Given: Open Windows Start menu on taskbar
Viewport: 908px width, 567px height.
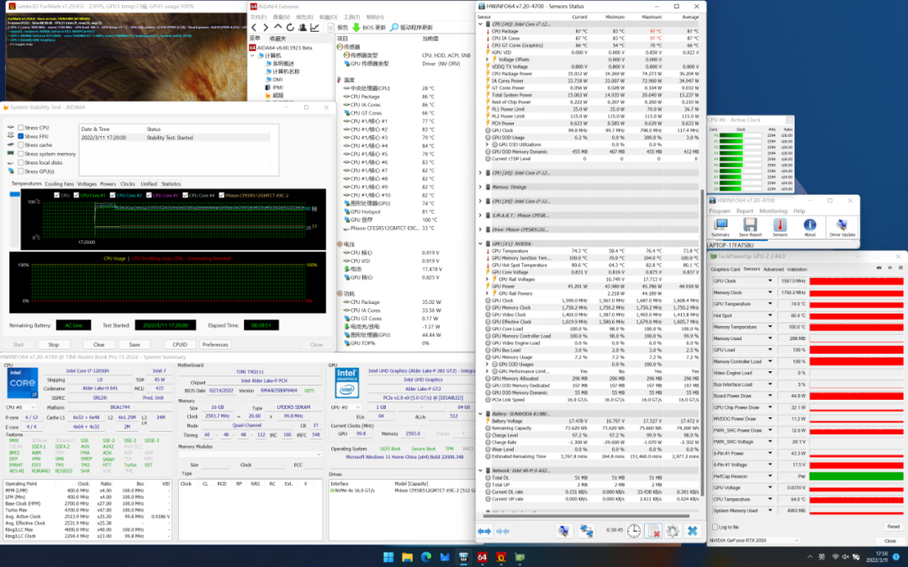Looking at the screenshot, I should pos(388,557).
